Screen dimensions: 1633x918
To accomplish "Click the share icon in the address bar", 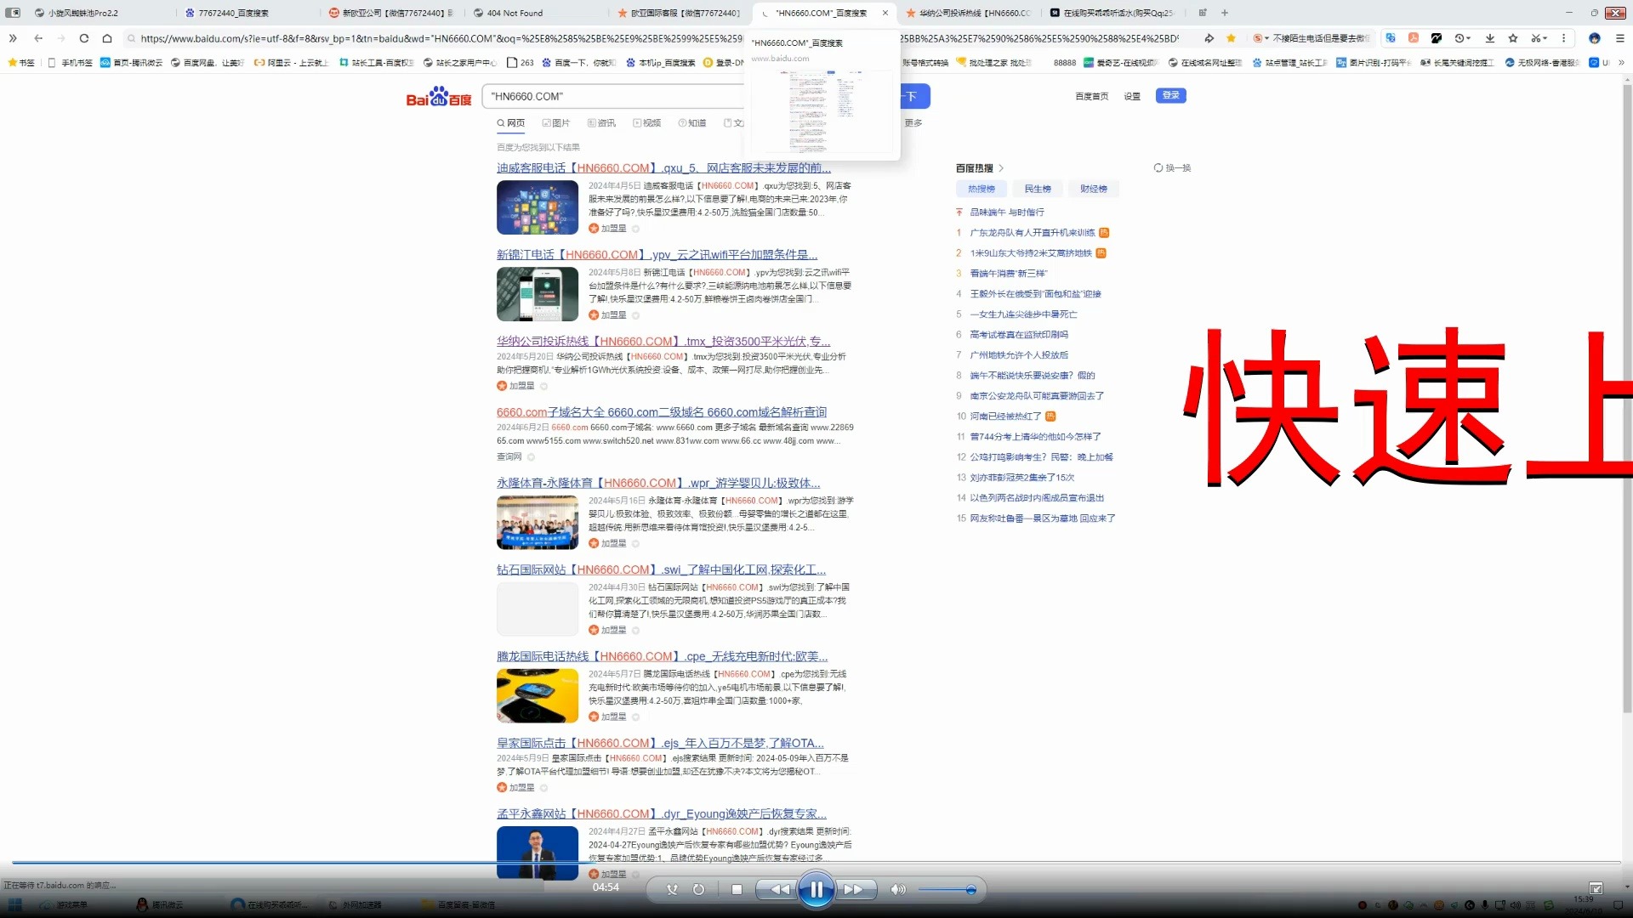I will (x=1209, y=38).
